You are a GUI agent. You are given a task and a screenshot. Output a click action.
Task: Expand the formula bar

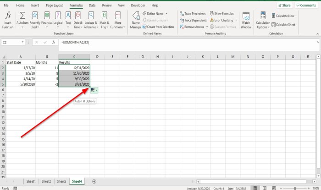317,42
